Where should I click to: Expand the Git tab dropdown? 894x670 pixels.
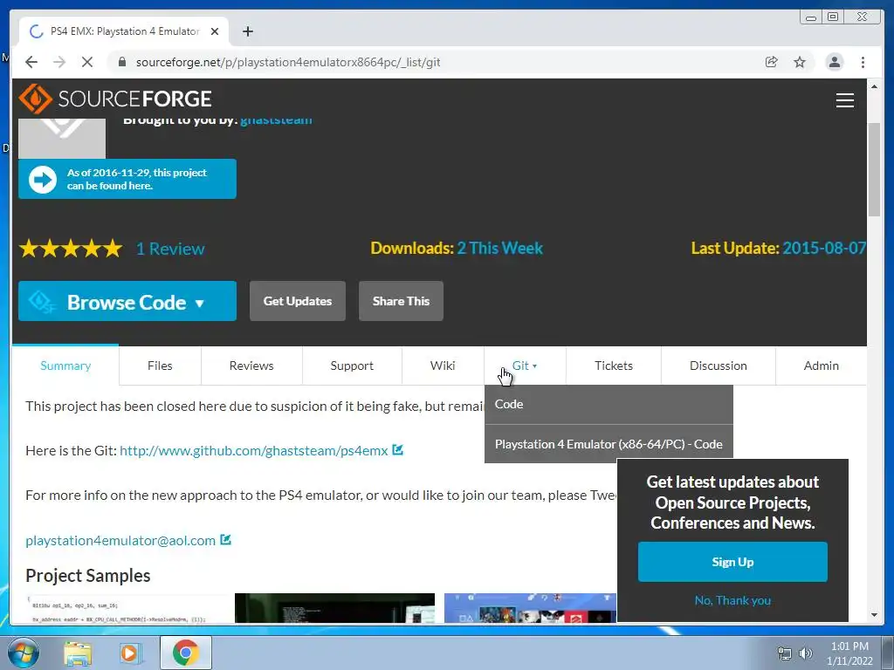coord(525,366)
